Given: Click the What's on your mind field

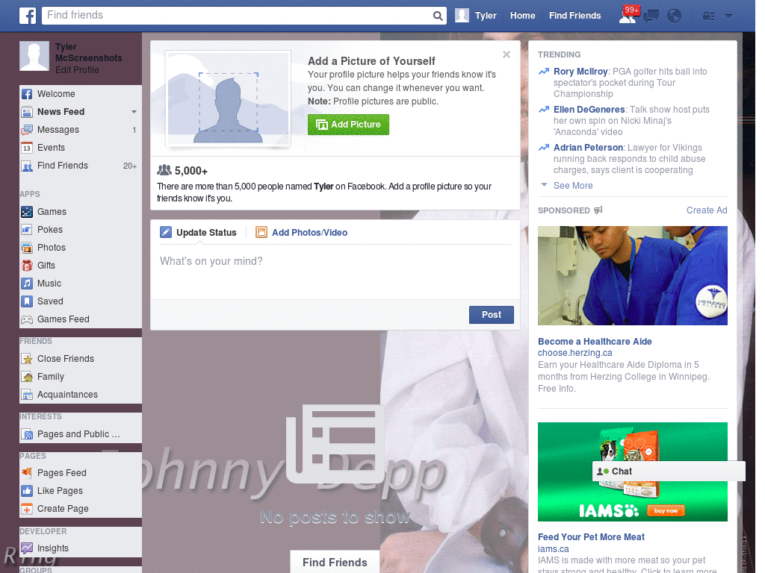Looking at the screenshot, I should [335, 273].
